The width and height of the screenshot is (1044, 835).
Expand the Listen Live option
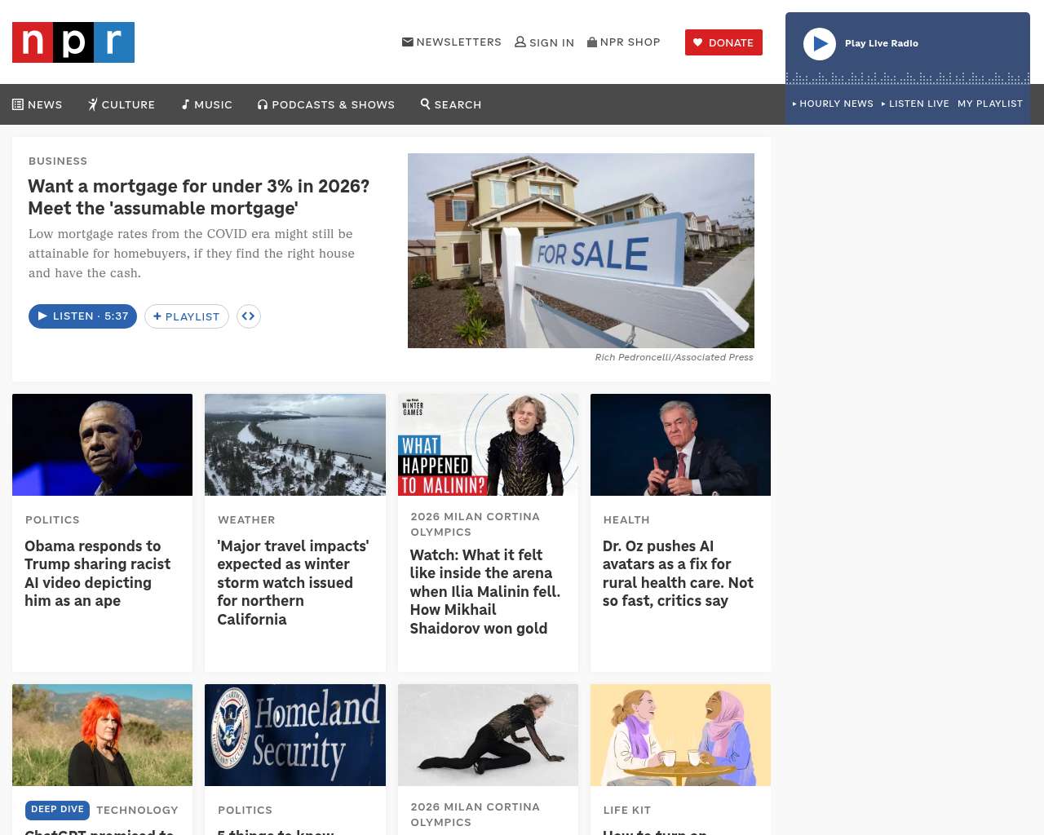pos(915,104)
